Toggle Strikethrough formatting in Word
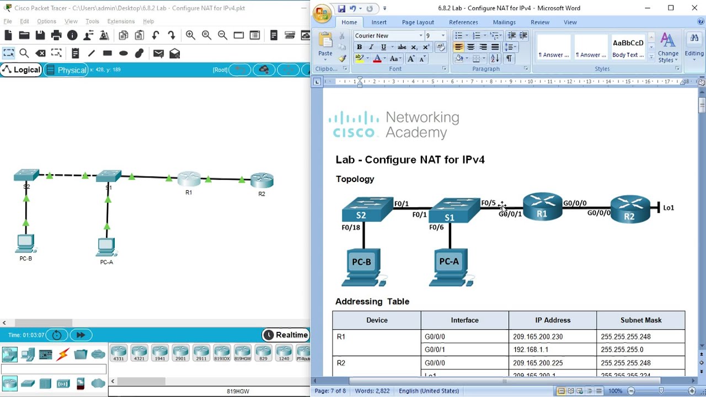Image resolution: width=706 pixels, height=397 pixels. tap(402, 47)
